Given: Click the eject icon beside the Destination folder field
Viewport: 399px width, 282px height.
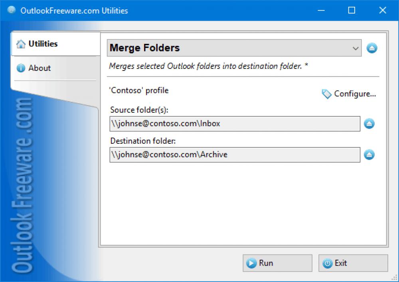Looking at the screenshot, I should coord(369,155).
